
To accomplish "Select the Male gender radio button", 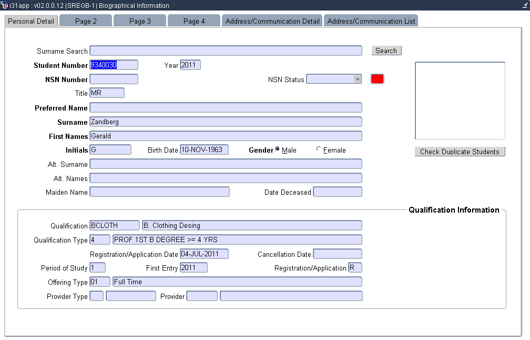I will [x=278, y=150].
